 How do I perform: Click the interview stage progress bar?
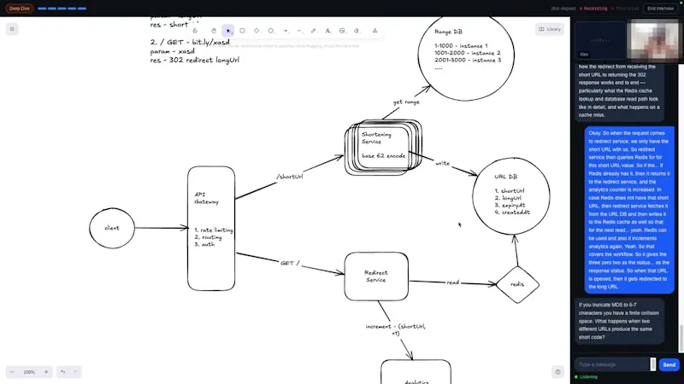pos(62,9)
